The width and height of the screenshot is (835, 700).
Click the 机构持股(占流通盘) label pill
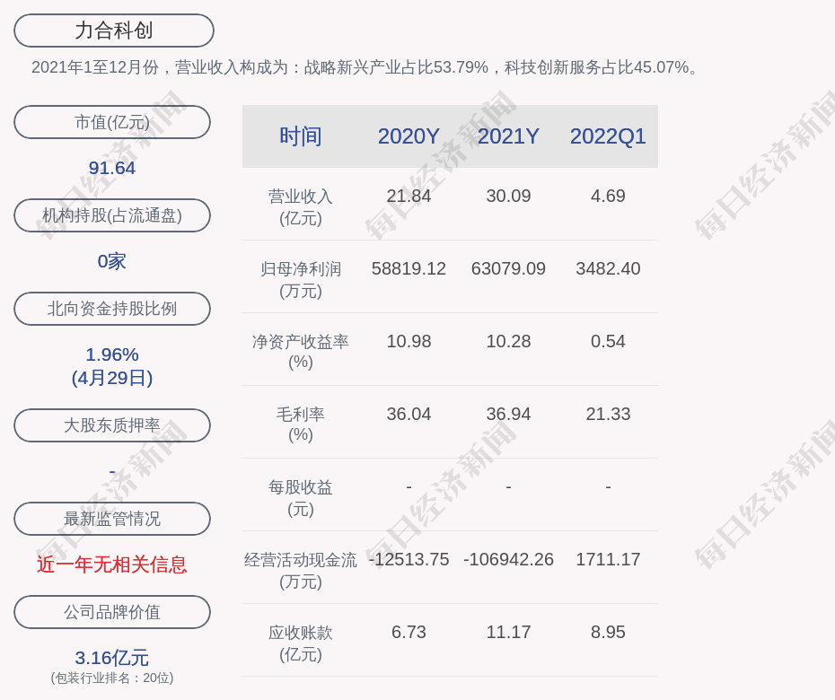112,215
